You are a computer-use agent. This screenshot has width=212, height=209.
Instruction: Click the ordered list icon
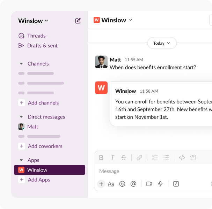(x=155, y=158)
